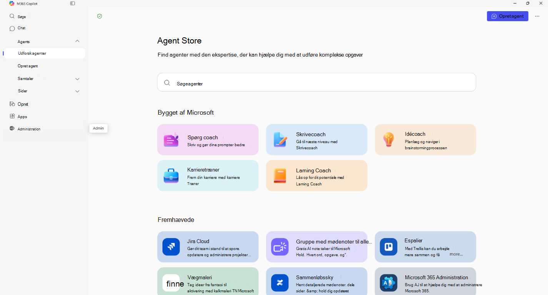
Task: Click the M365 Copilot logo icon
Action: coord(12,3)
